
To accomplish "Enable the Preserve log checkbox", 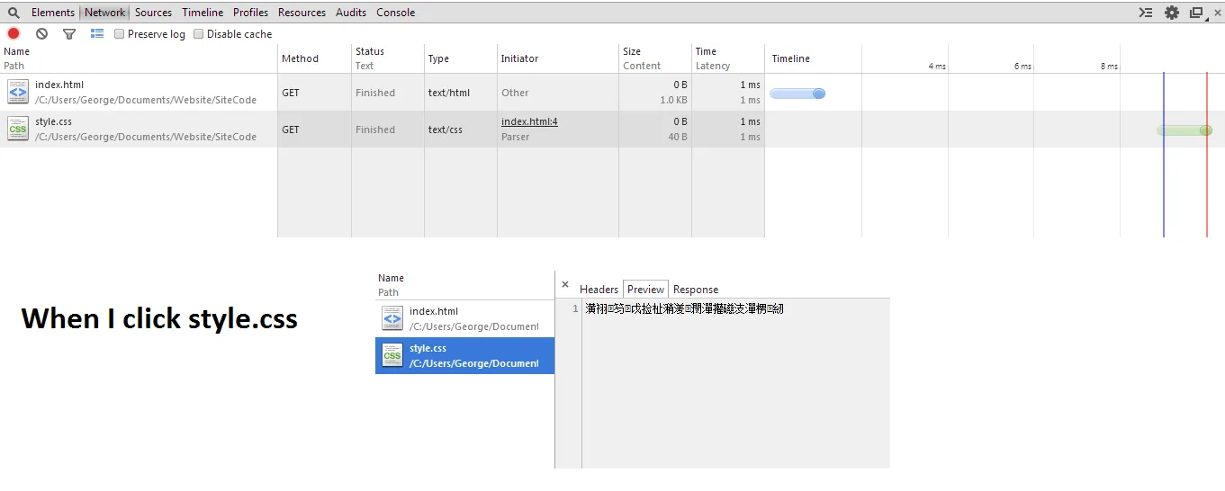I will 119,34.
